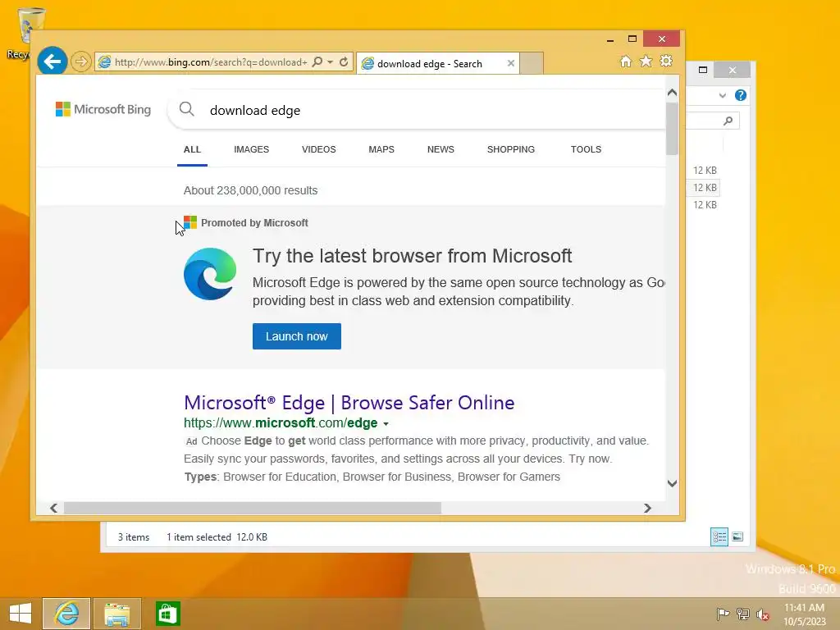Click the forward navigation arrow in IE
840x630 pixels.
point(80,62)
